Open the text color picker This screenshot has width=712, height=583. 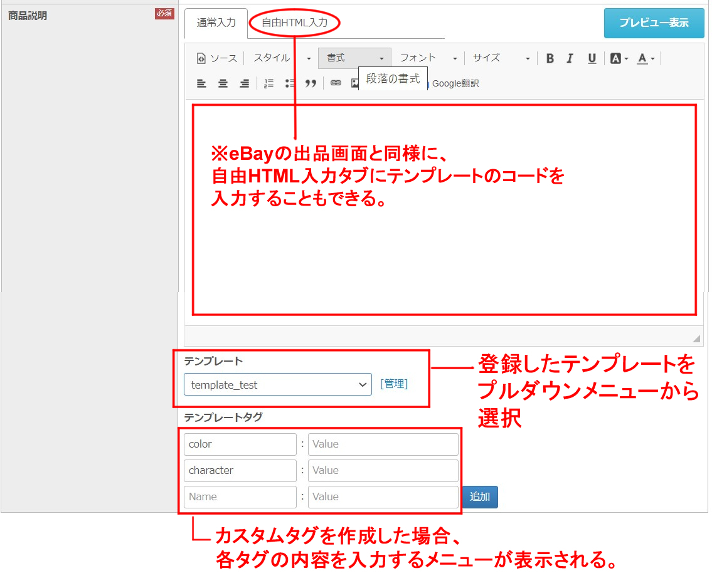(646, 58)
